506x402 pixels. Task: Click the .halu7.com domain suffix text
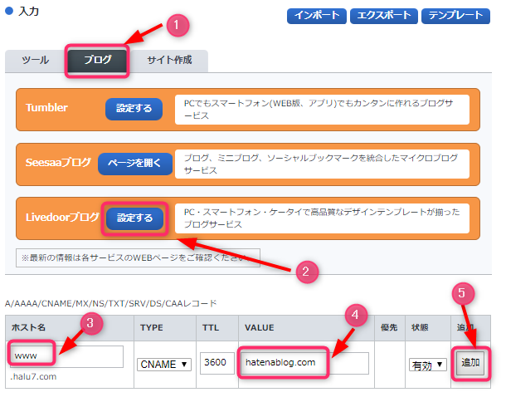tap(33, 377)
